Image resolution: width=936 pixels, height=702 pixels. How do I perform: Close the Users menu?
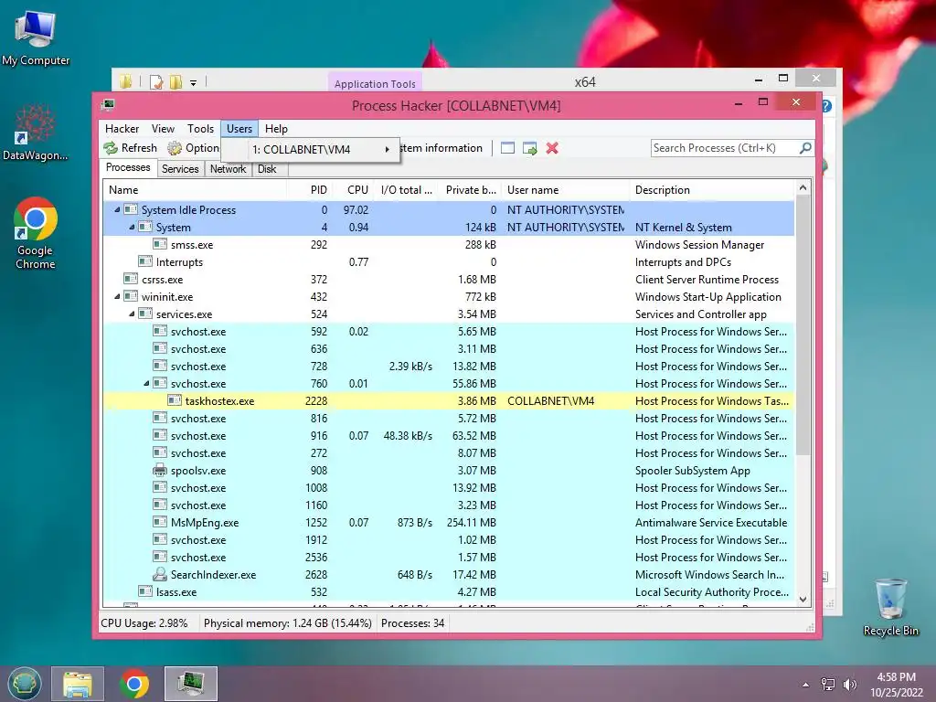[239, 128]
